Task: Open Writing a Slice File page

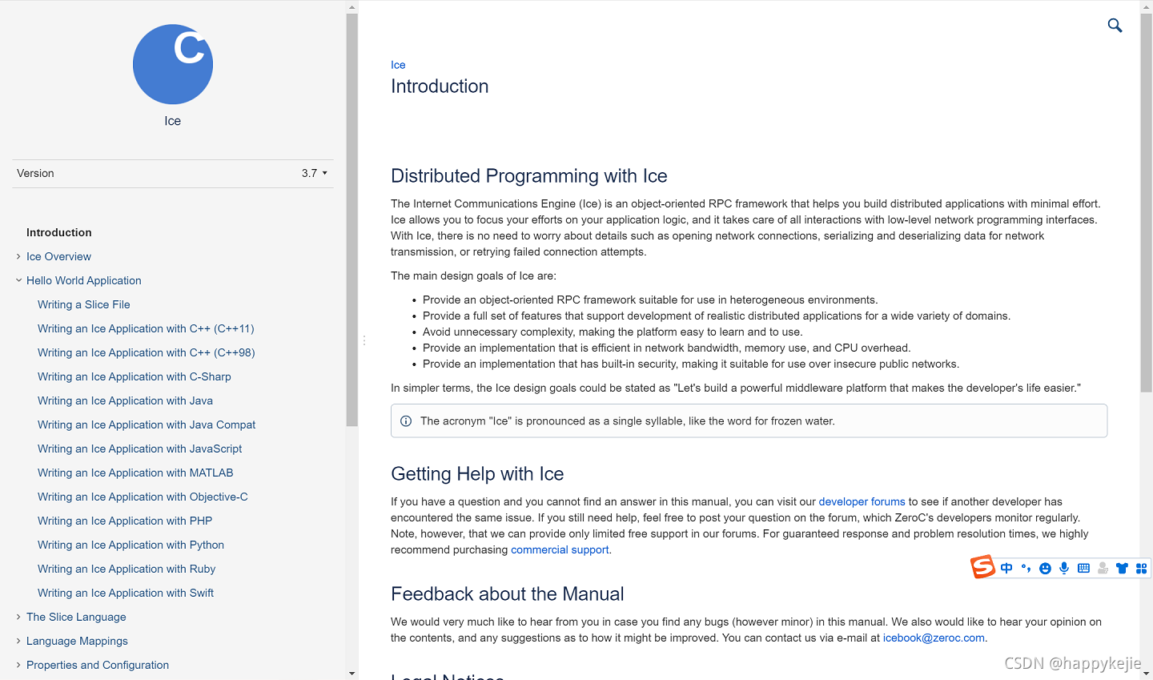Action: (84, 304)
